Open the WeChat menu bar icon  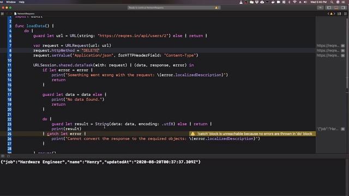point(251,2)
